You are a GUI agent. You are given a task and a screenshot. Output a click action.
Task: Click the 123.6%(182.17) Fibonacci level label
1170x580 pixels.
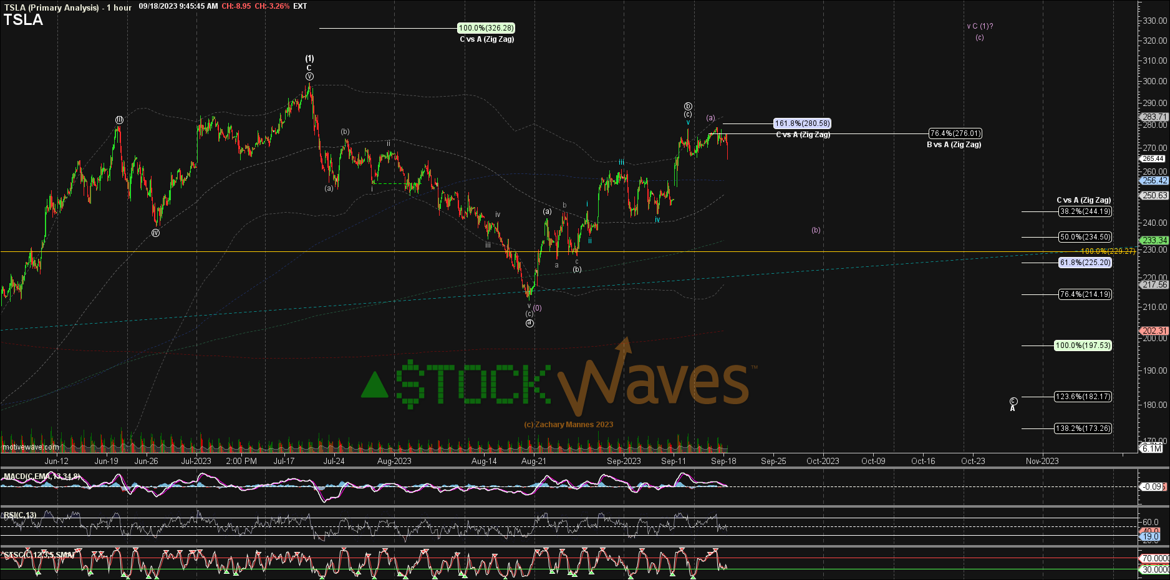click(1083, 397)
